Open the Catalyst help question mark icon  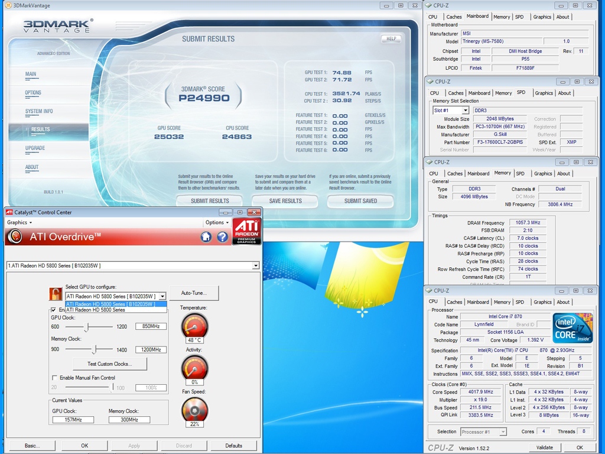(x=222, y=236)
